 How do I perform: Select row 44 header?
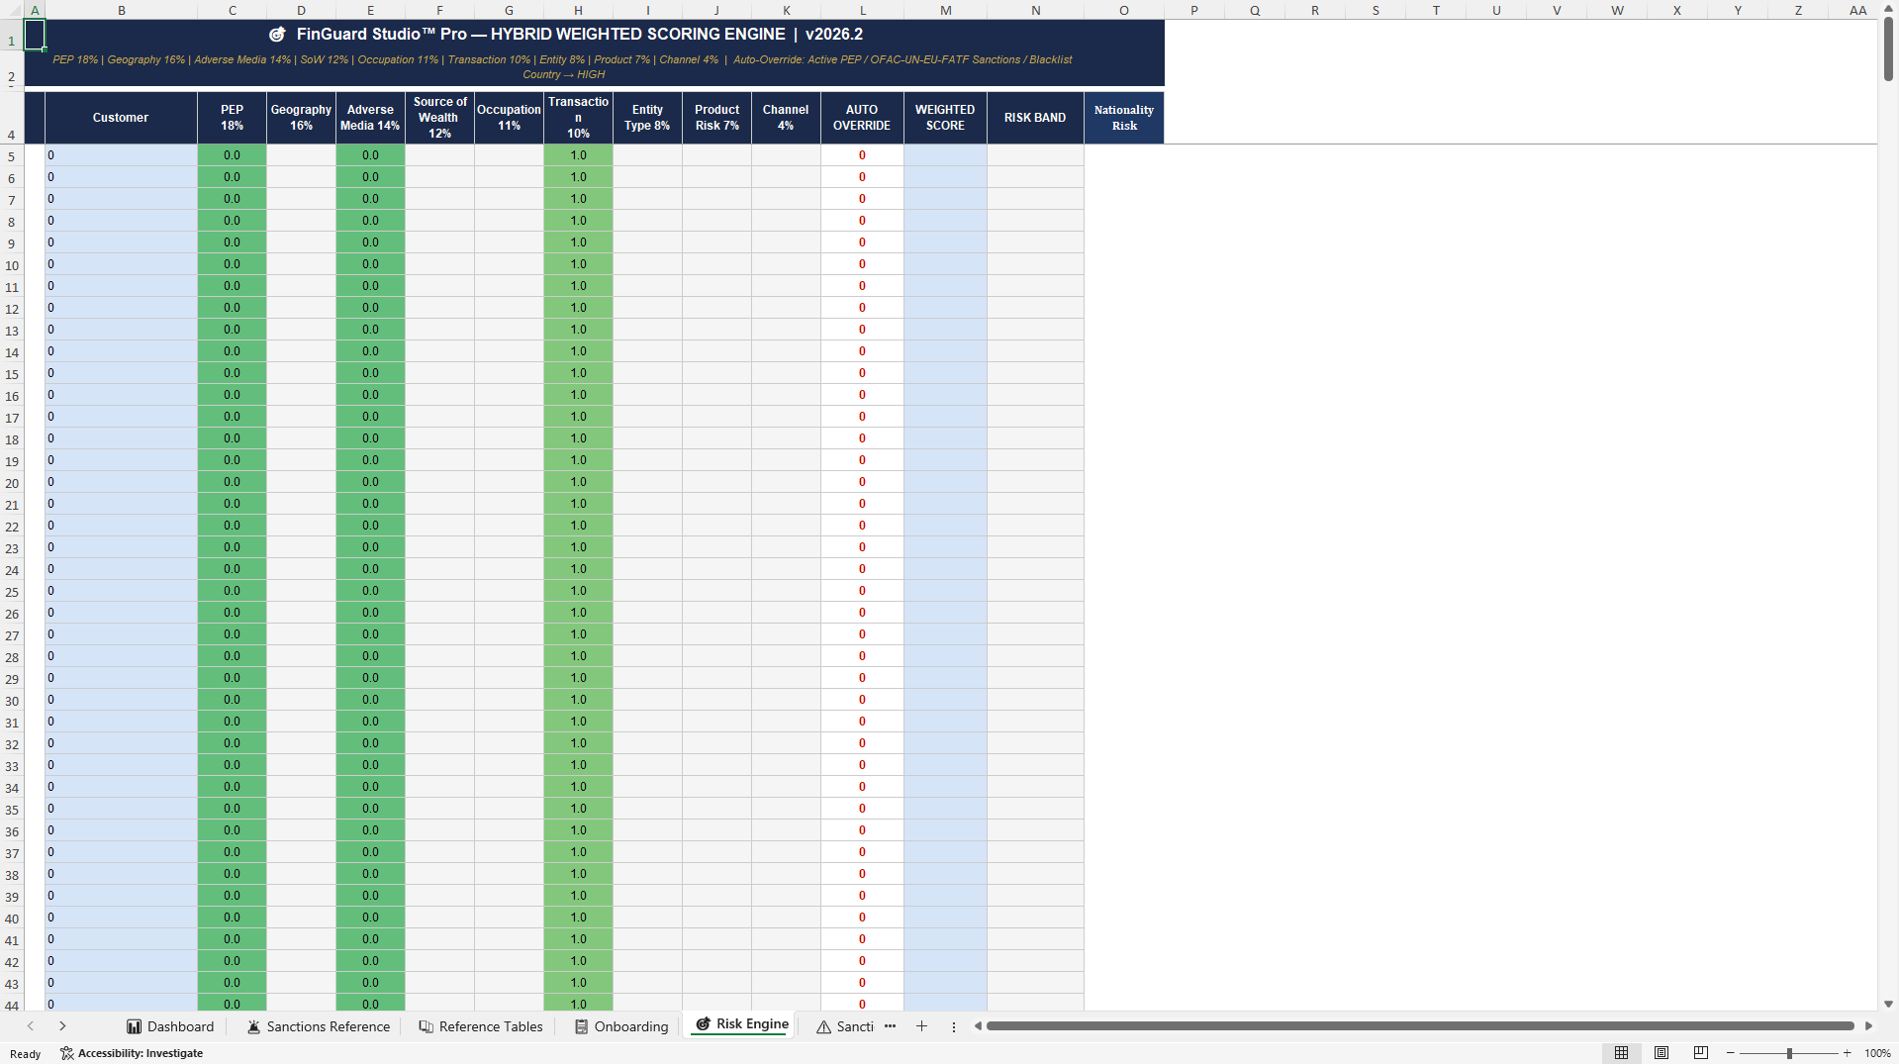tap(12, 1006)
